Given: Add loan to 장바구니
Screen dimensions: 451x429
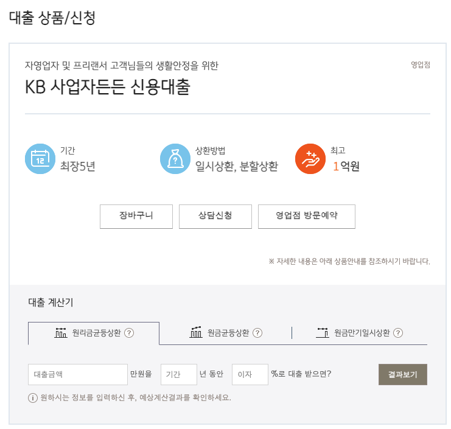Looking at the screenshot, I should [x=136, y=217].
